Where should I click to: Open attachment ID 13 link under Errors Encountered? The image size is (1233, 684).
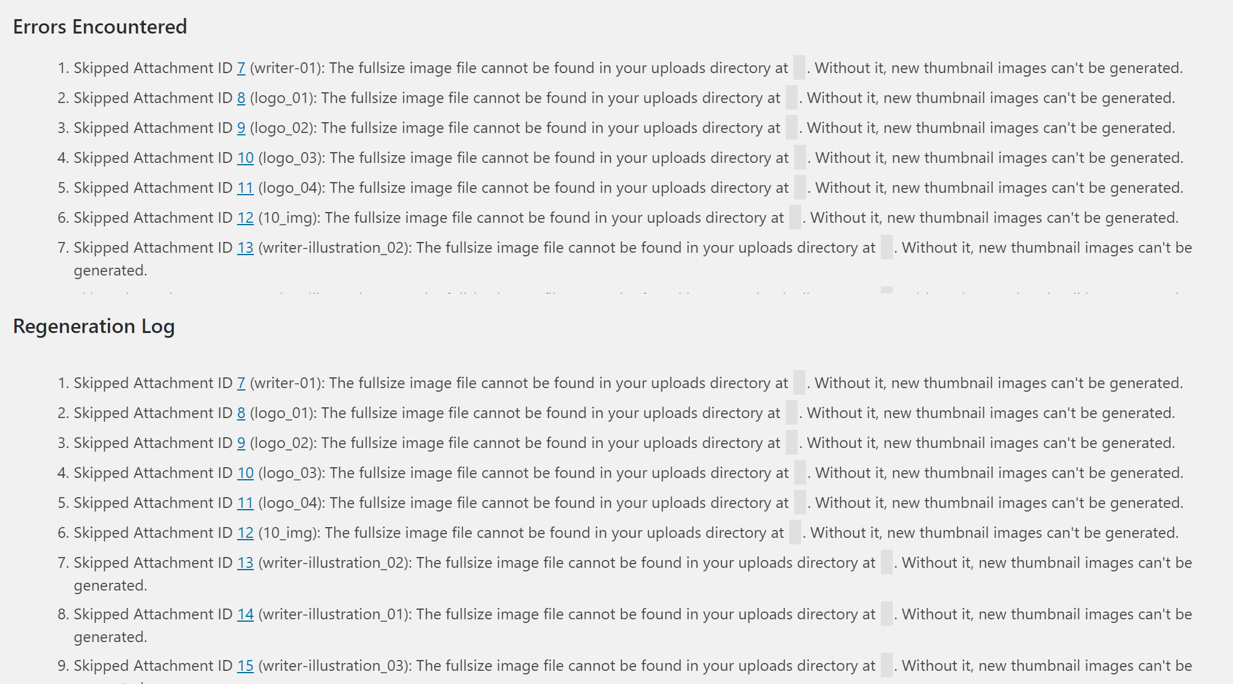click(x=246, y=248)
